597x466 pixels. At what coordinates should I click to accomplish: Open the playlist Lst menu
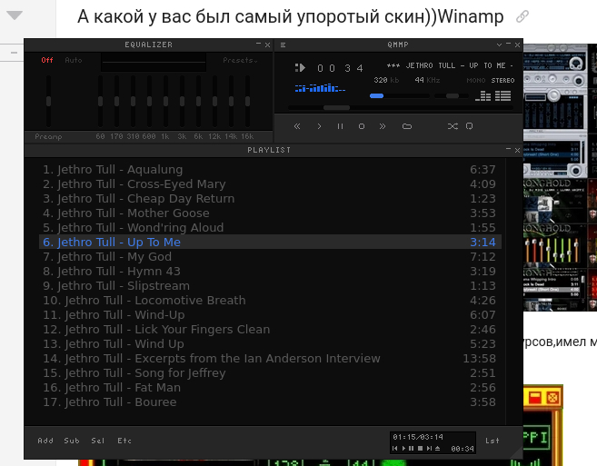(493, 441)
